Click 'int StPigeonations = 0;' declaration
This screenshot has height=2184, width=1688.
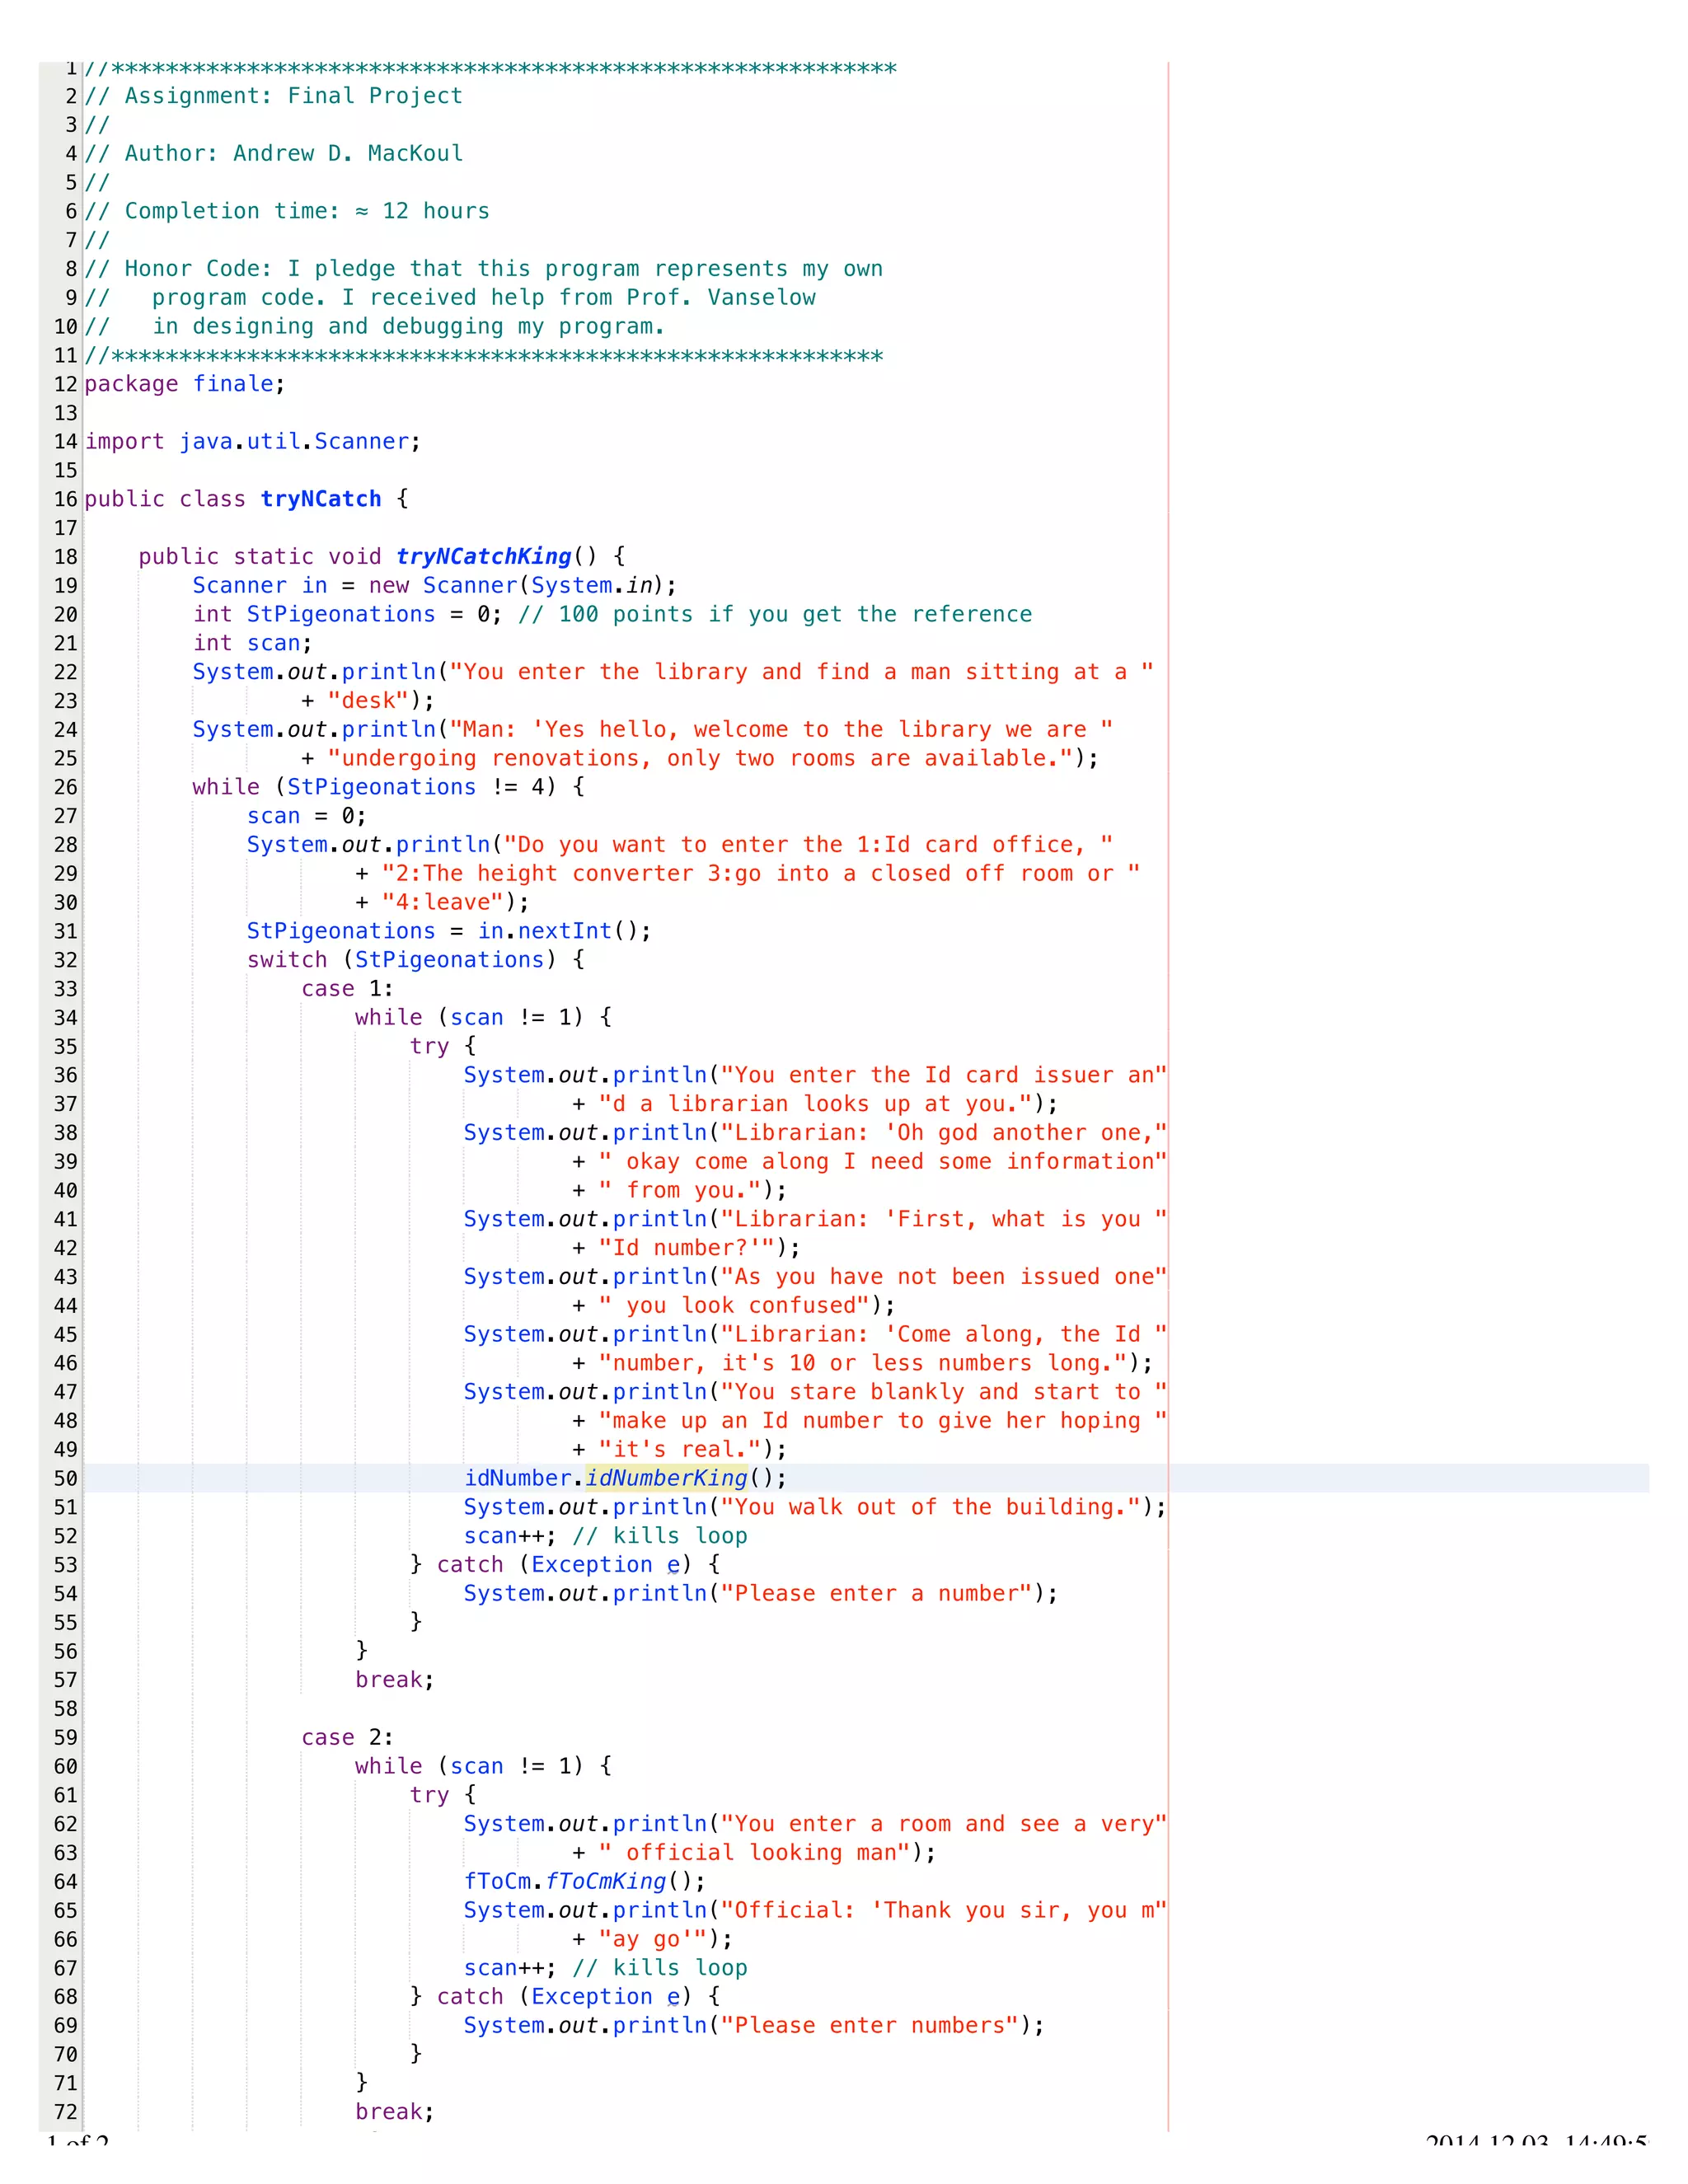click(348, 614)
